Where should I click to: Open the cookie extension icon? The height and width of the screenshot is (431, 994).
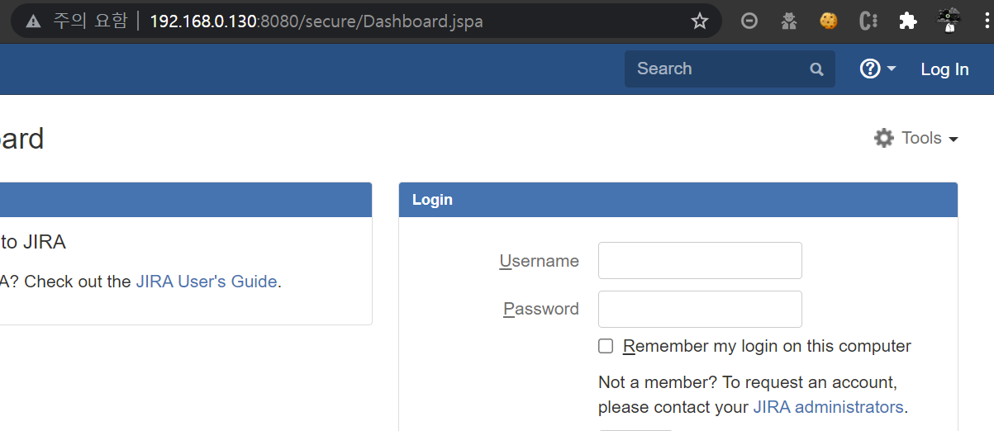(x=829, y=21)
